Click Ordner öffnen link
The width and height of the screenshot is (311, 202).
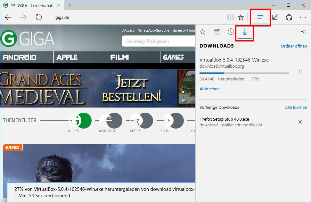tap(294, 46)
